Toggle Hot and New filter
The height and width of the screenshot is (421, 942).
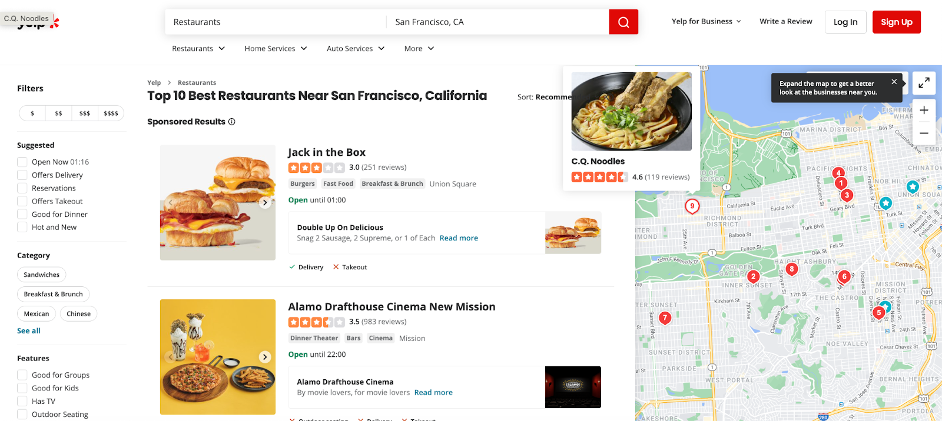pyautogui.click(x=22, y=228)
